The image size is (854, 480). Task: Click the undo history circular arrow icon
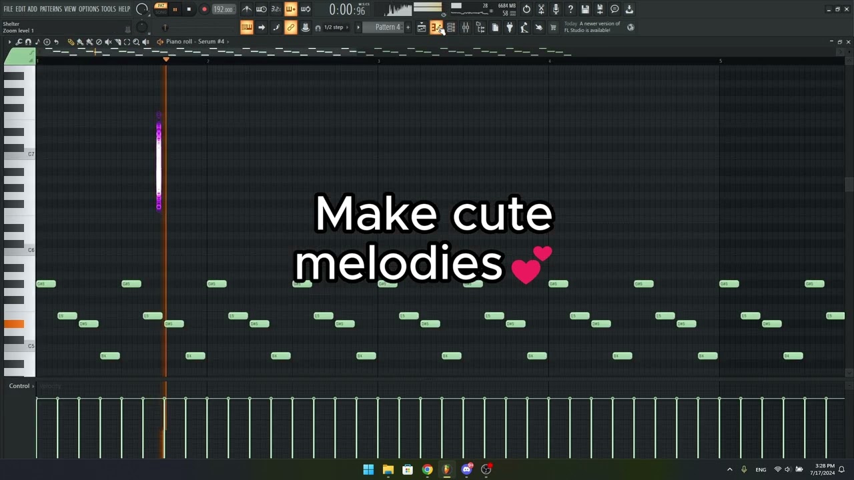click(526, 9)
